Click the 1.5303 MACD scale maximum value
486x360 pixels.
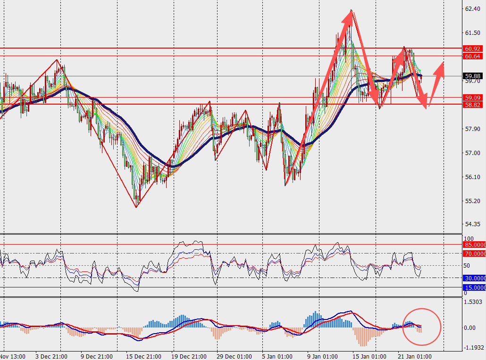[474, 302]
